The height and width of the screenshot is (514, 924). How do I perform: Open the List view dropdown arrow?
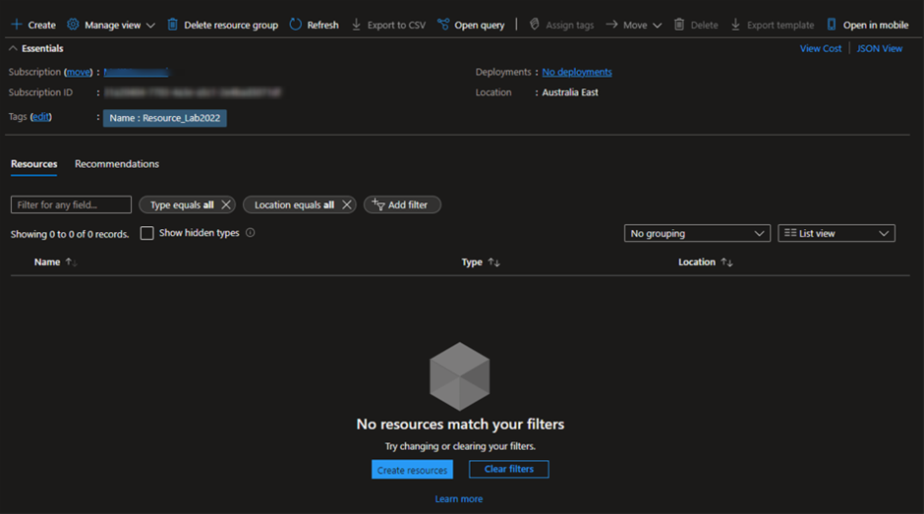884,234
